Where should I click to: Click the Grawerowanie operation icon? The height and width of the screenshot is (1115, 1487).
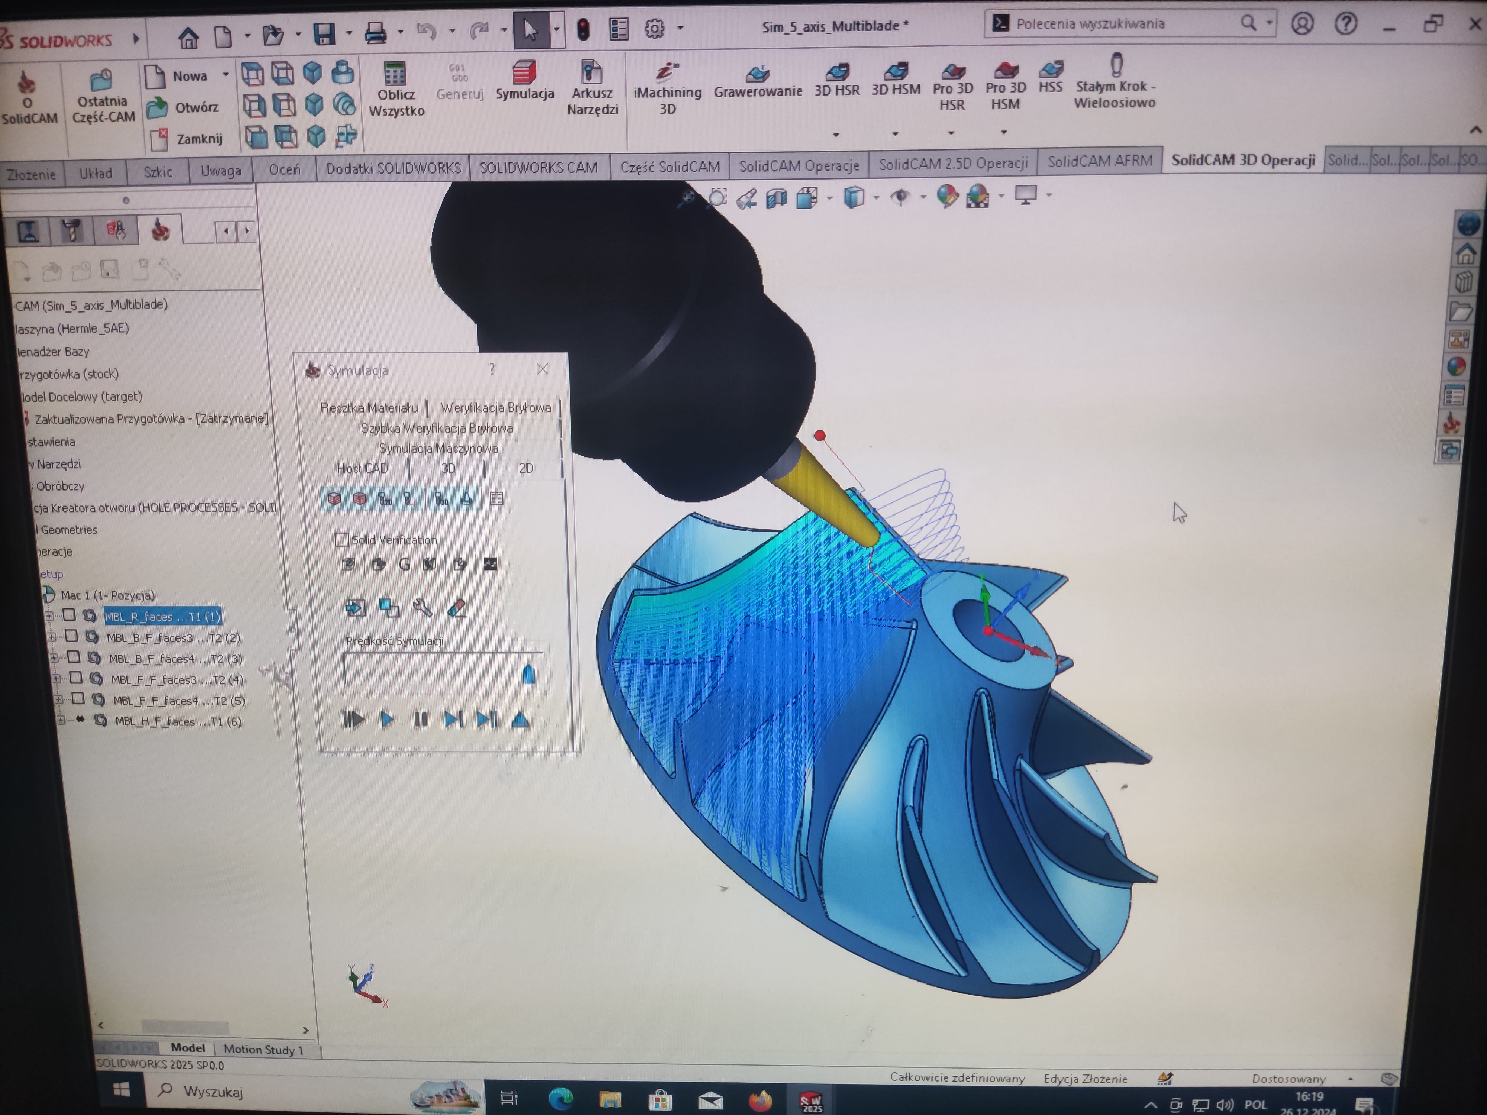(x=758, y=72)
